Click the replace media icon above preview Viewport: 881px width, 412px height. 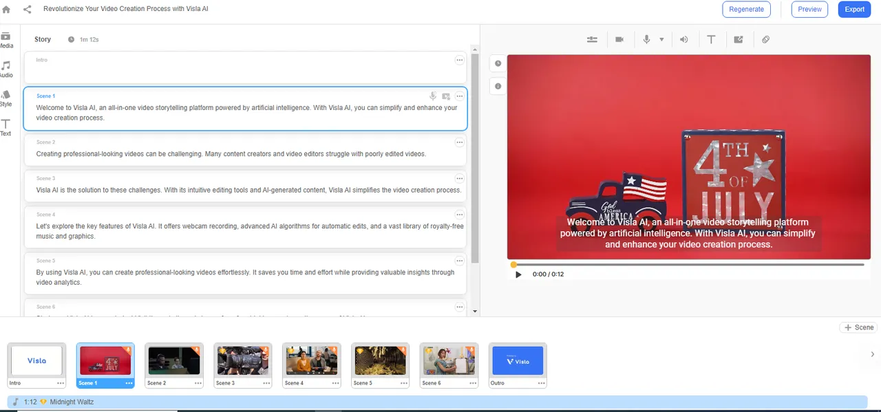tap(739, 39)
